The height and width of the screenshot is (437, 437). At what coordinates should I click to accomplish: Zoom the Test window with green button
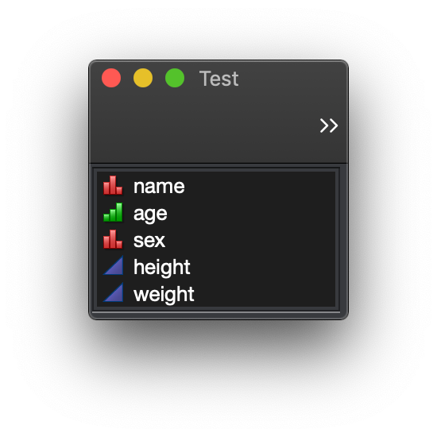click(x=175, y=78)
